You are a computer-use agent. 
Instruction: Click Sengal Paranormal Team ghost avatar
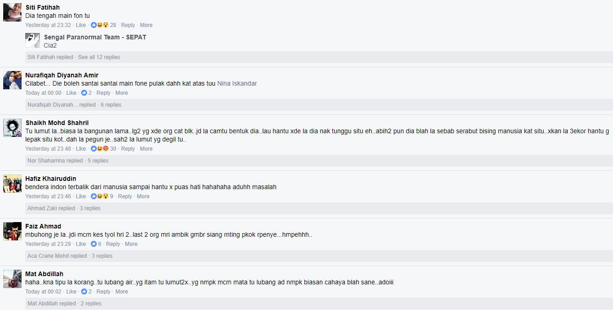pyautogui.click(x=33, y=41)
